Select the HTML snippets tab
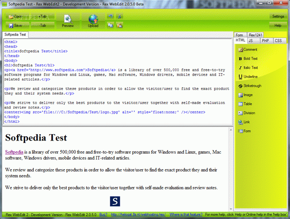The image size is (290, 219). pos(240,40)
